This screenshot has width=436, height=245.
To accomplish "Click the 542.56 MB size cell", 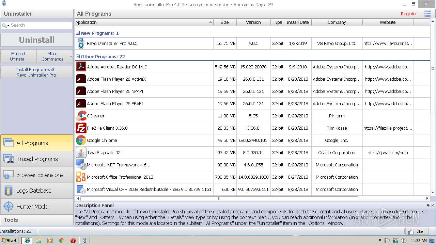I will [225, 67].
